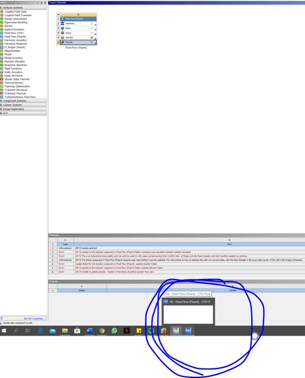305x378 pixels.
Task: Open taskbar search
Action: click(x=16, y=330)
